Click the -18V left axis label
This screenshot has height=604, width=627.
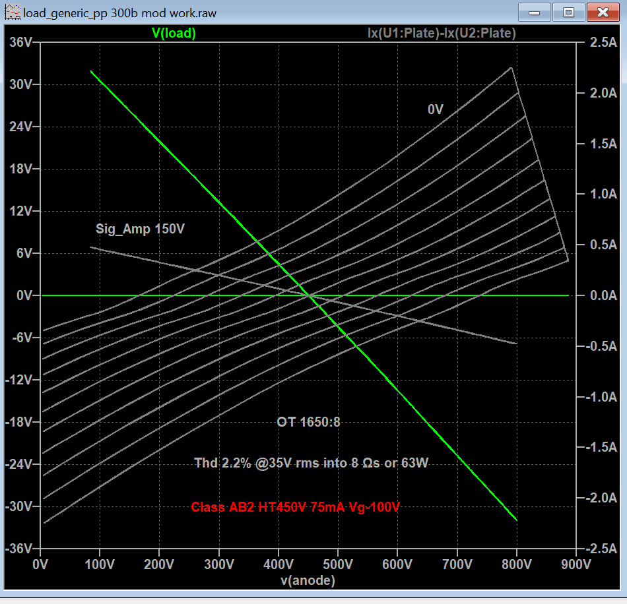tap(18, 422)
